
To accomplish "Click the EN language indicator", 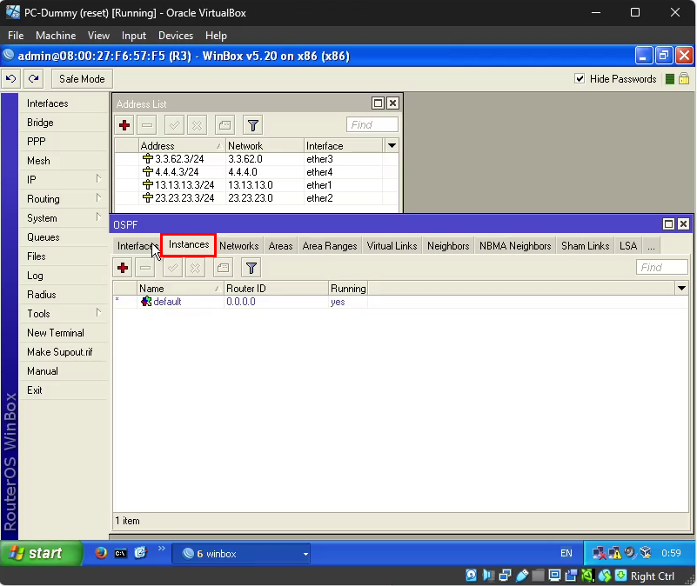I will [x=566, y=553].
